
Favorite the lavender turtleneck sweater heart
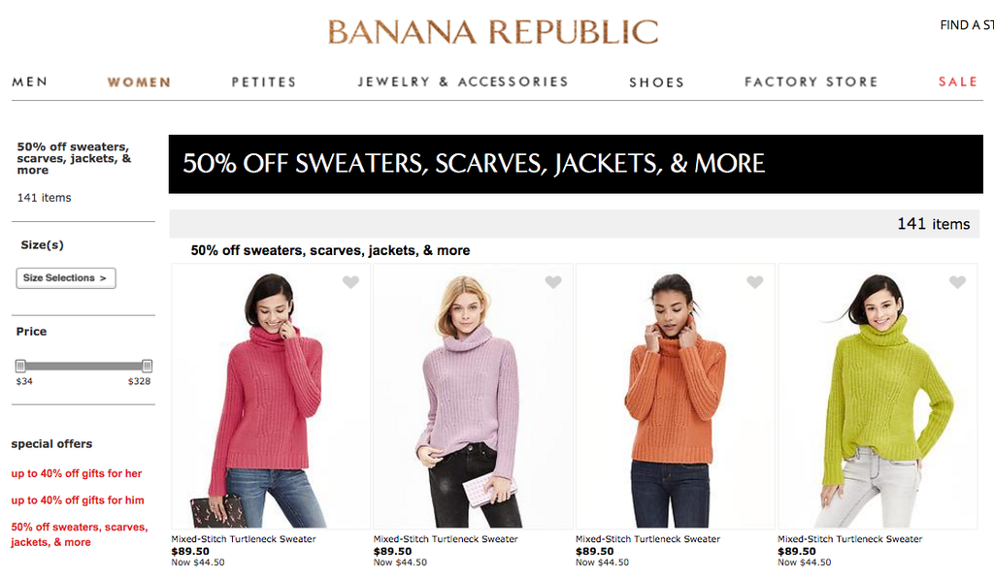(552, 282)
